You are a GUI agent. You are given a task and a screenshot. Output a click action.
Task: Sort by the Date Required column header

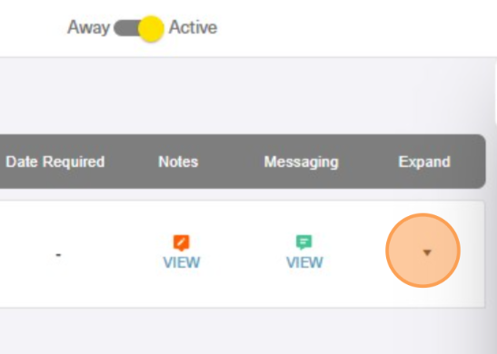[55, 162]
